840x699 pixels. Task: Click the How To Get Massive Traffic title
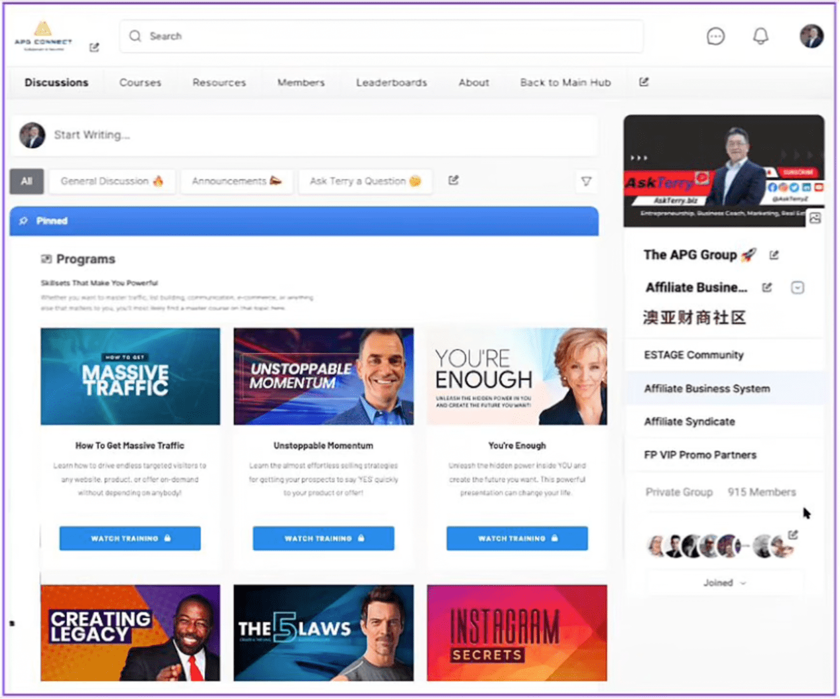coord(130,446)
